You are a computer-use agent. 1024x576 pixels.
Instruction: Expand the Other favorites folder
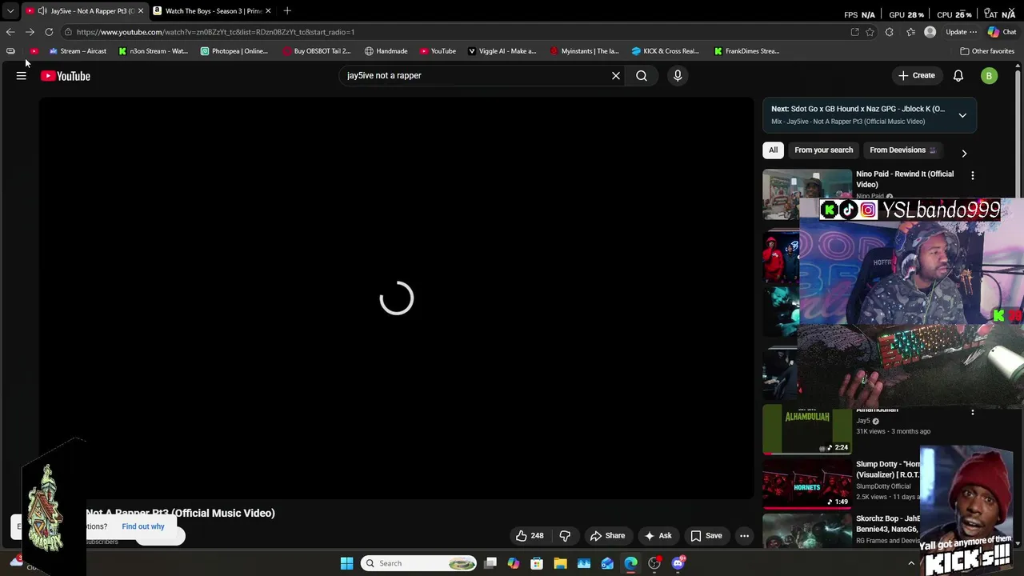pyautogui.click(x=987, y=51)
